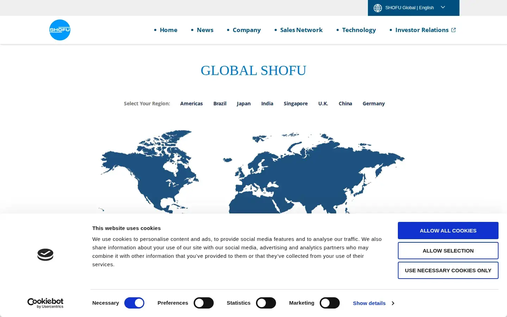Image resolution: width=507 pixels, height=317 pixels.
Task: Expand Show details in cookie banner
Action: click(374, 303)
